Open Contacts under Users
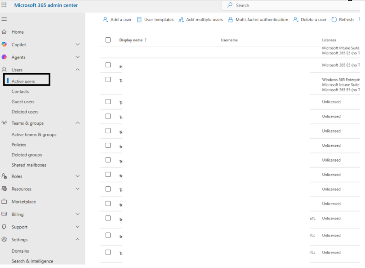 point(20,92)
